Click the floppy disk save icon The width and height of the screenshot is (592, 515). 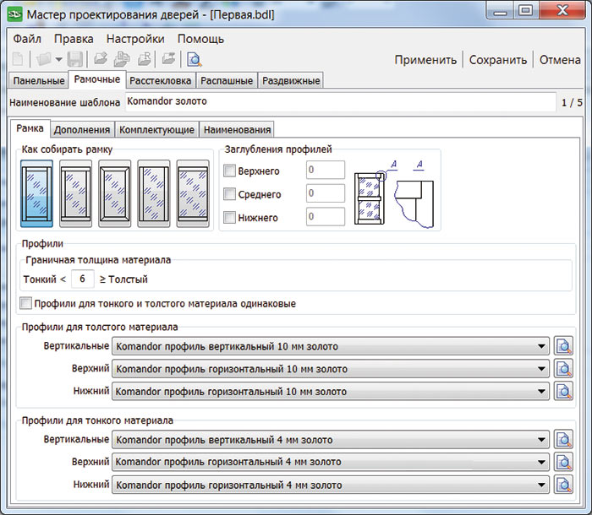coord(74,59)
